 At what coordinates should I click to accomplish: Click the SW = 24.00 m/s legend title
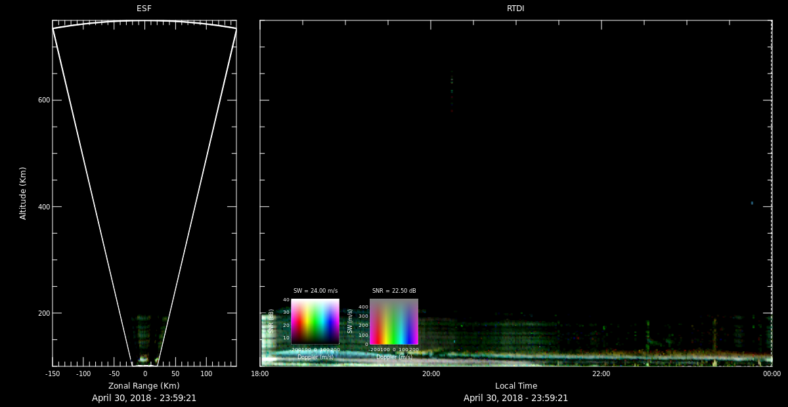[x=315, y=291]
